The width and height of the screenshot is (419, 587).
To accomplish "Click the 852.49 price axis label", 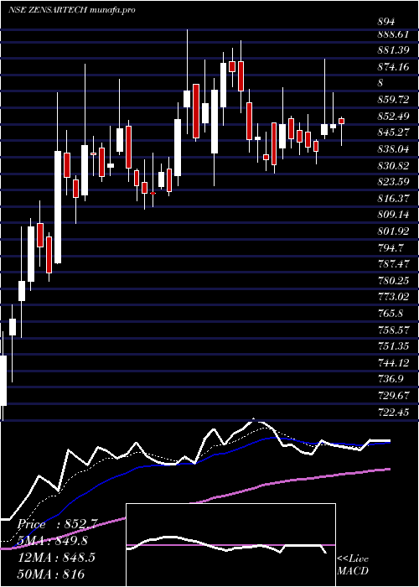I will (x=393, y=116).
